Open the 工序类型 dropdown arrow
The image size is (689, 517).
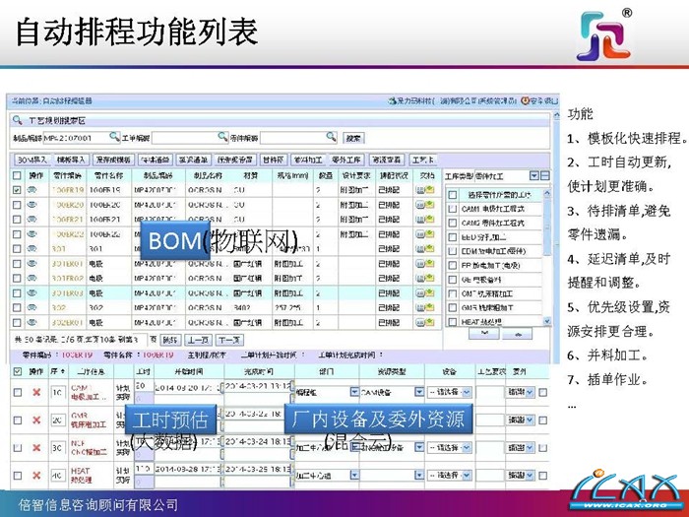533,176
